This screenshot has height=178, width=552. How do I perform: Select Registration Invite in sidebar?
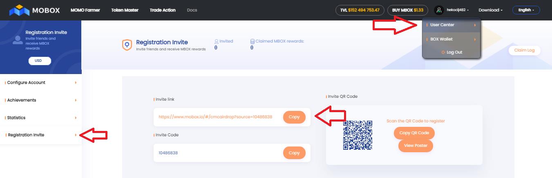pyautogui.click(x=41, y=135)
